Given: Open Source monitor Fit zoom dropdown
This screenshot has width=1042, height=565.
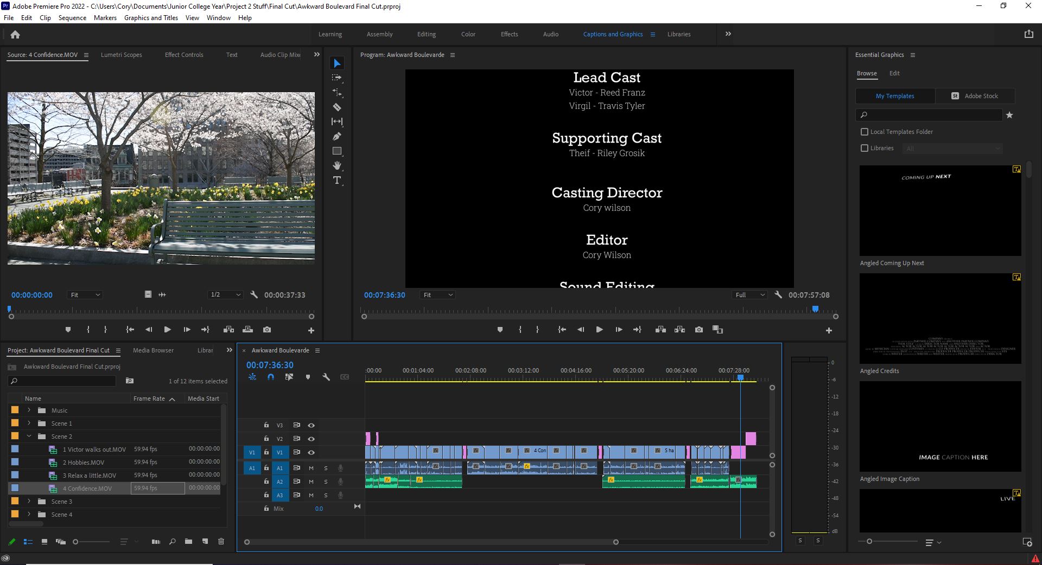Looking at the screenshot, I should [x=85, y=295].
